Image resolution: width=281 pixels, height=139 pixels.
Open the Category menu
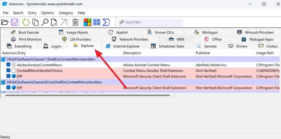[66, 13]
